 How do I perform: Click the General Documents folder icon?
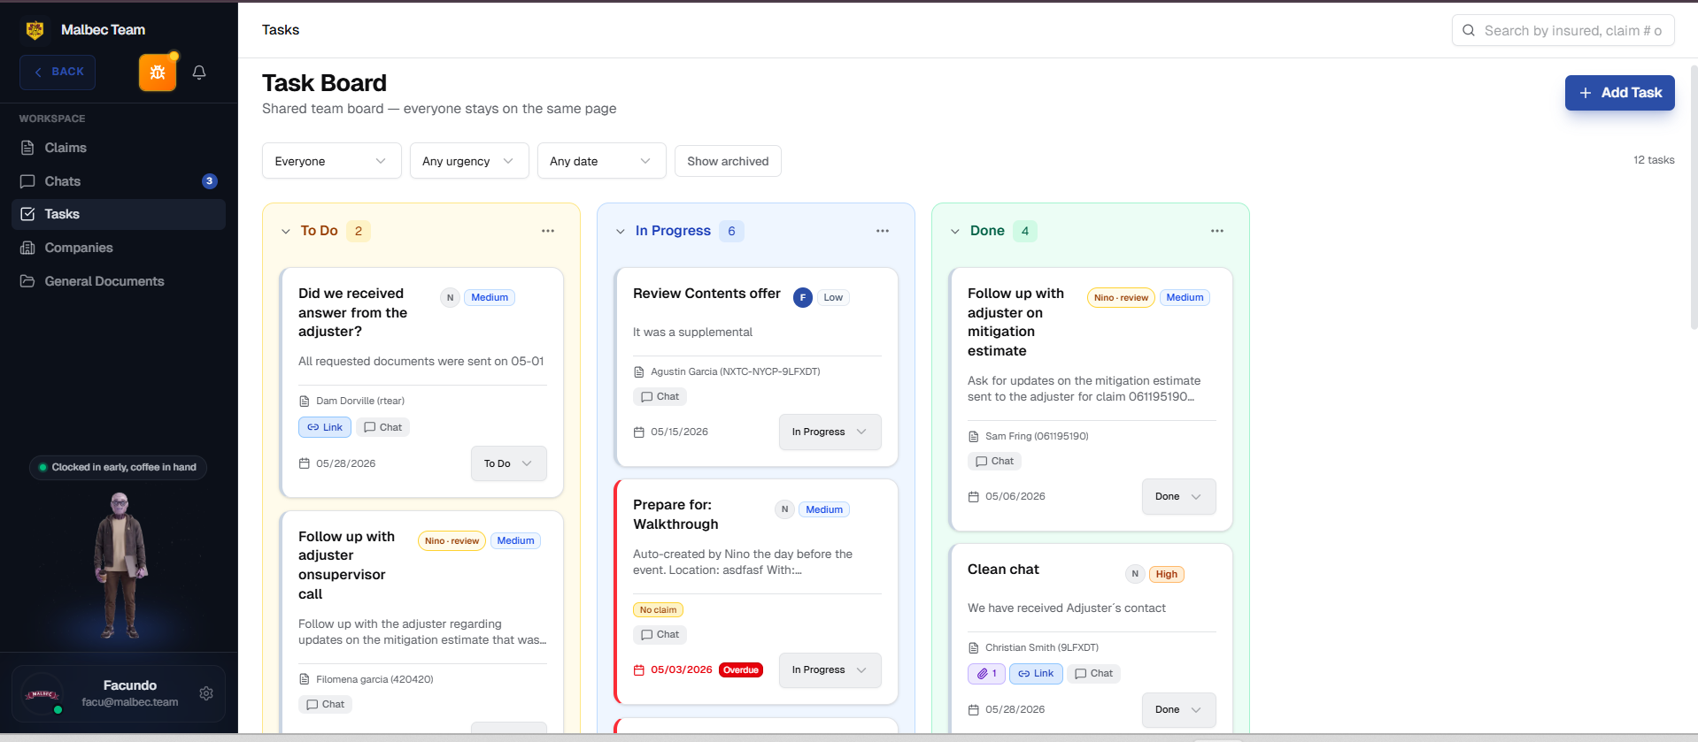[27, 281]
